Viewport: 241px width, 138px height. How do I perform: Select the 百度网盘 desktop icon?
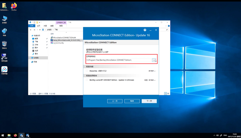(x=4, y=70)
